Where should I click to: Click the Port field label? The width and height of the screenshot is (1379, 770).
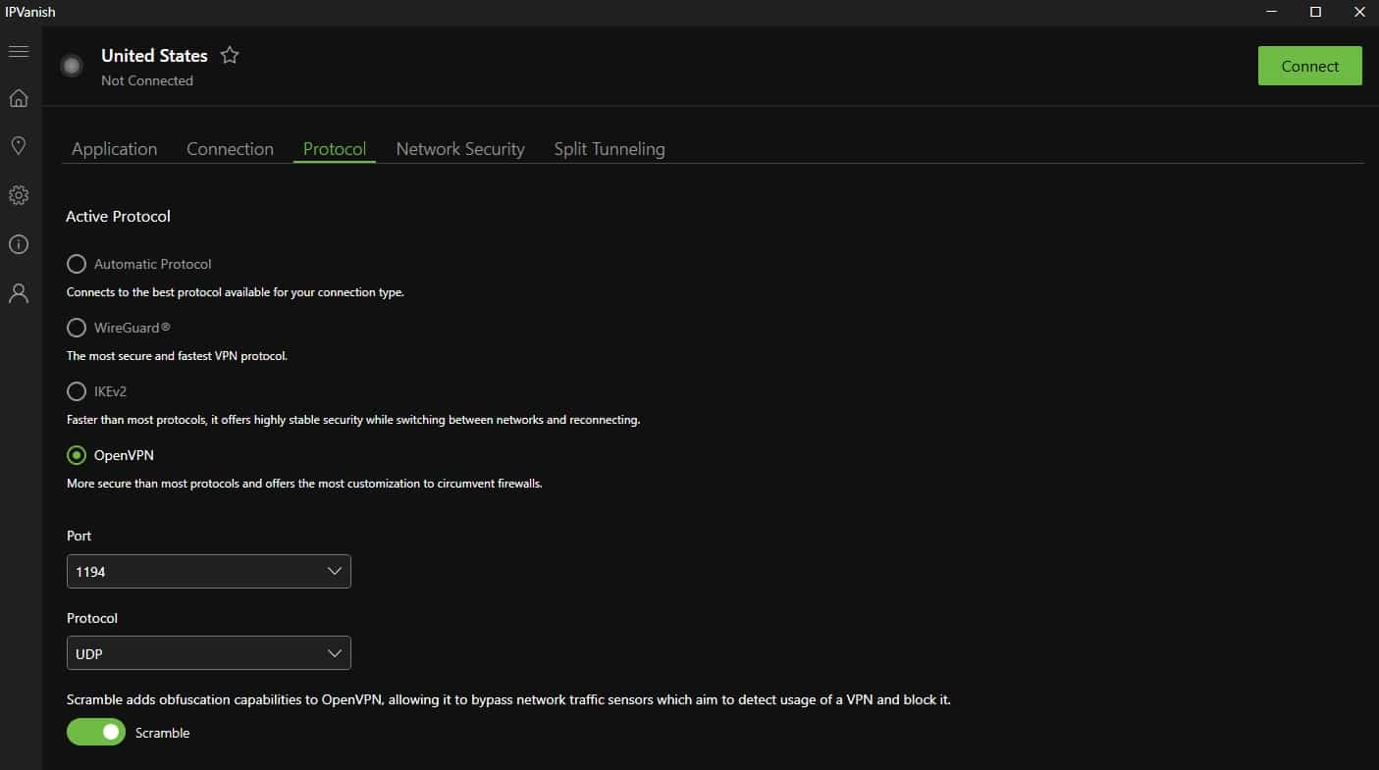click(x=79, y=536)
